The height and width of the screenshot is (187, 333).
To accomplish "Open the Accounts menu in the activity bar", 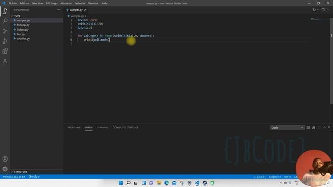I will coord(5,159).
